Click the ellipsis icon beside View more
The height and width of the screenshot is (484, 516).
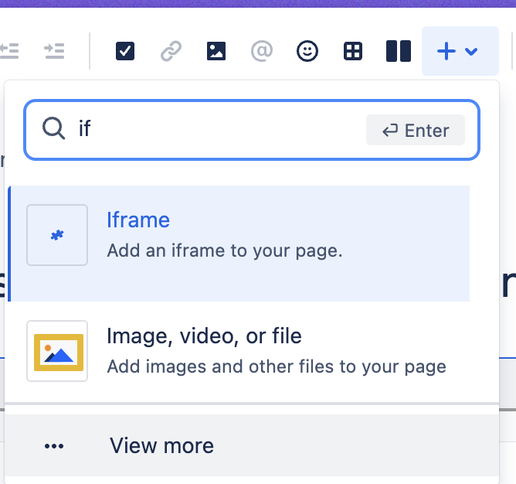coord(54,446)
